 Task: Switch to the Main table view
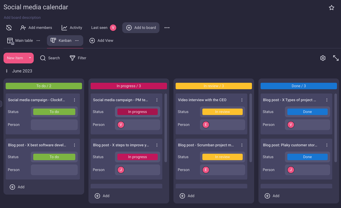pyautogui.click(x=20, y=41)
